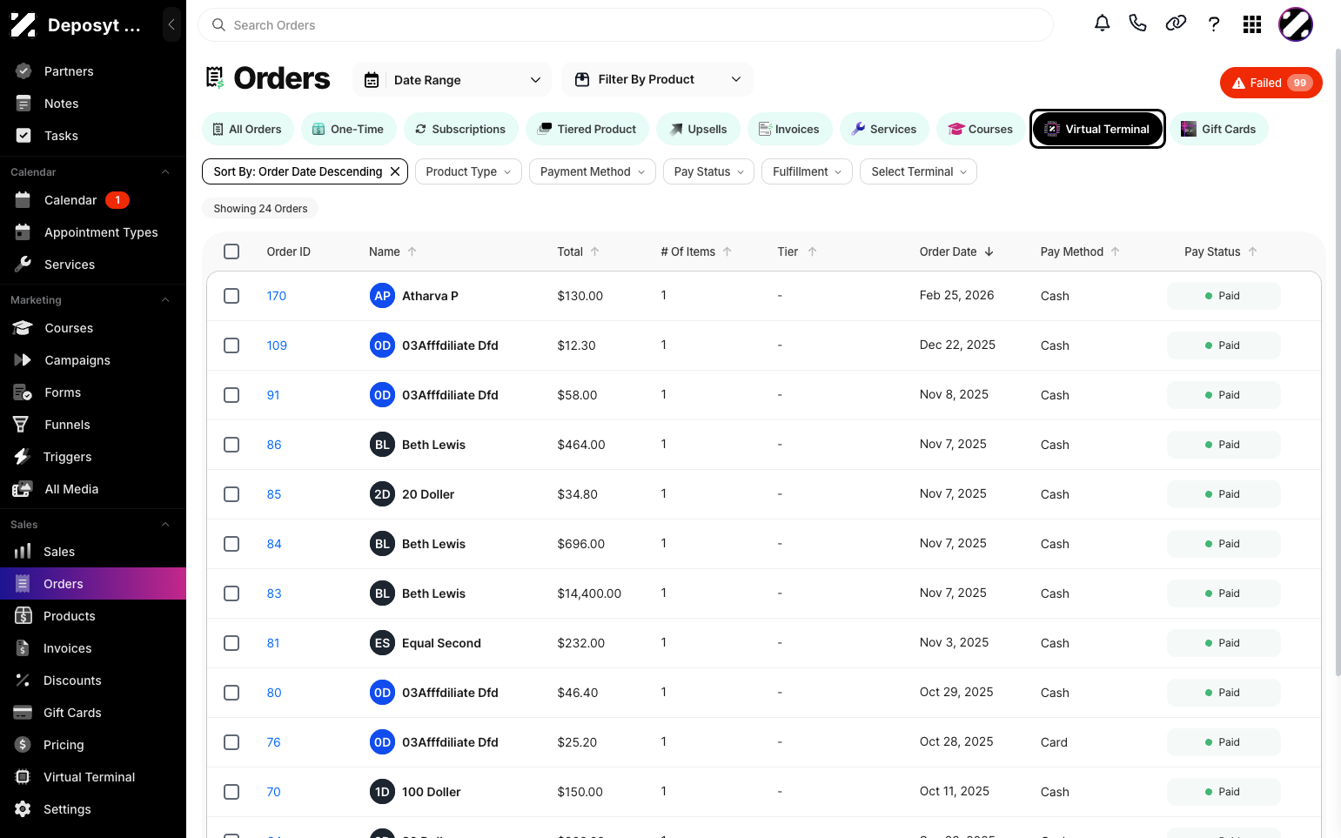
Task: Open Filter By Product dropdown
Action: tap(658, 79)
